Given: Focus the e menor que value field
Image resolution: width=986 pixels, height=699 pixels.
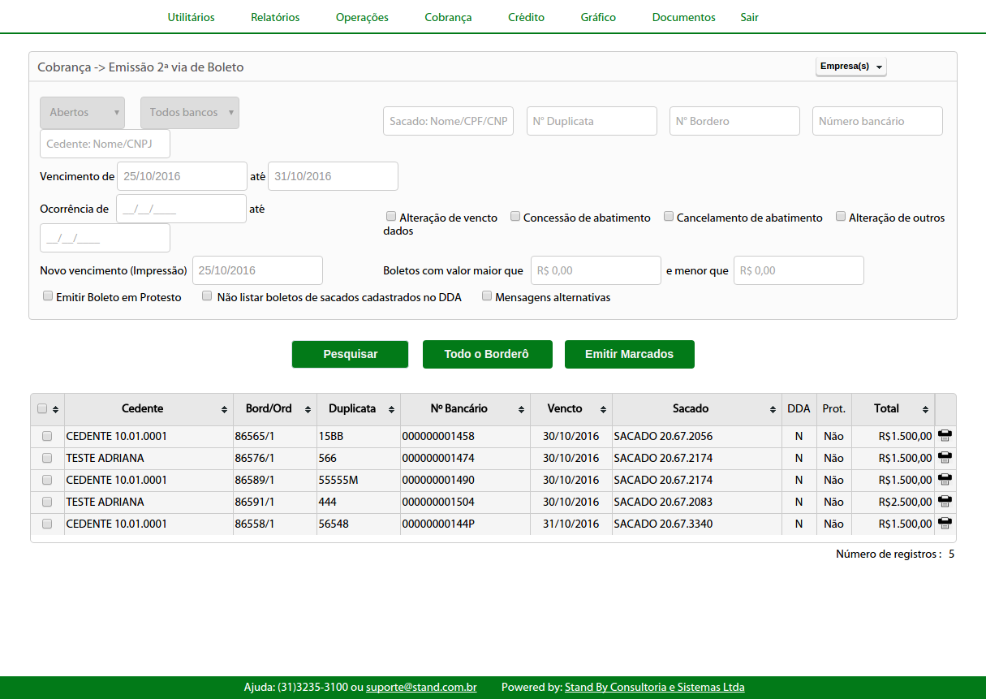Looking at the screenshot, I should coord(799,270).
